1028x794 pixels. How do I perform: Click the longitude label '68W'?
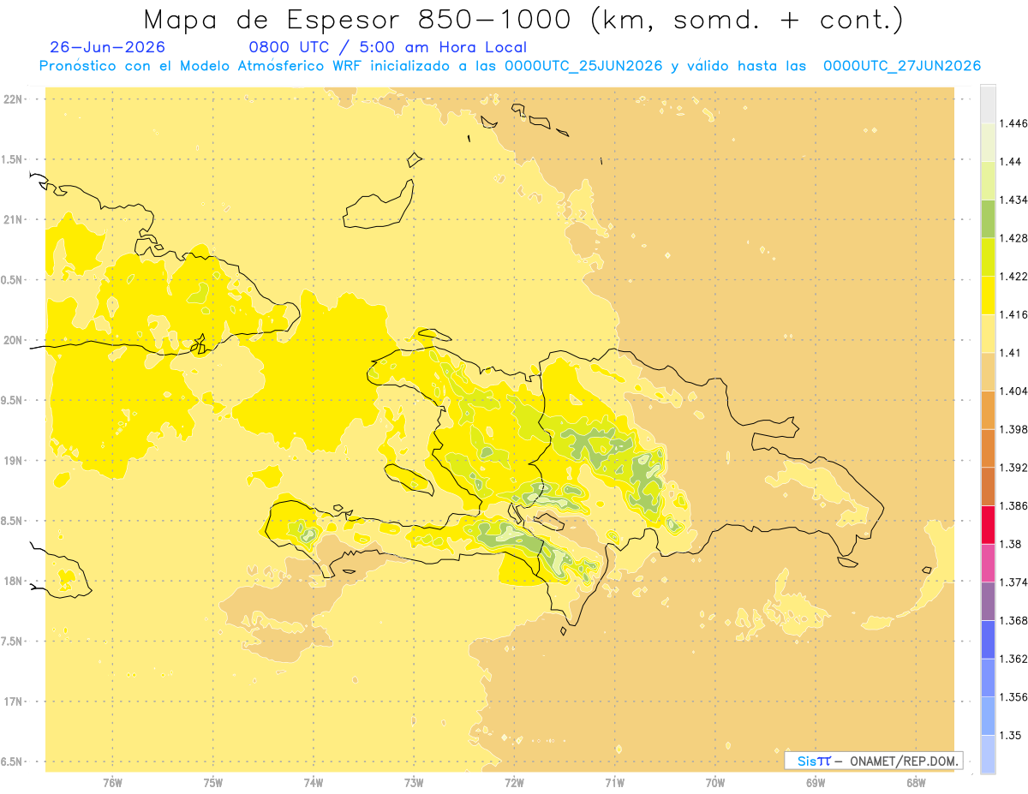(916, 783)
